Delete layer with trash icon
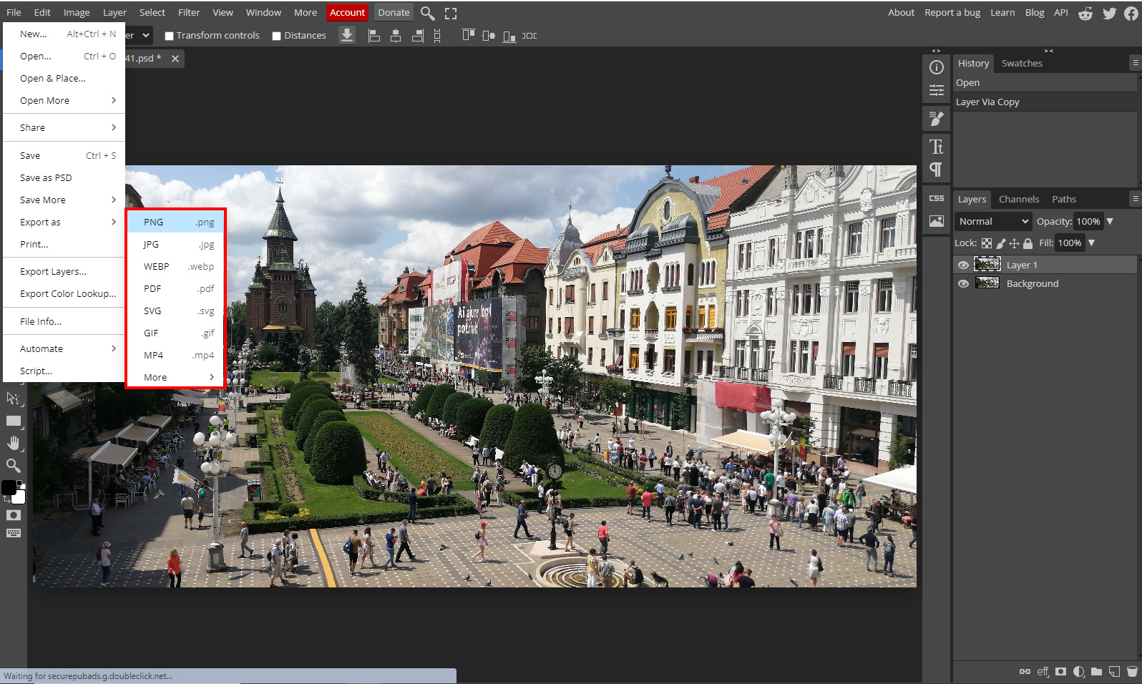 (x=1132, y=671)
